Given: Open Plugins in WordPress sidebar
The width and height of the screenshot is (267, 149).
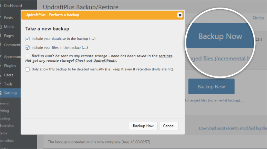Looking at the screenshot, I should [x=10, y=66].
